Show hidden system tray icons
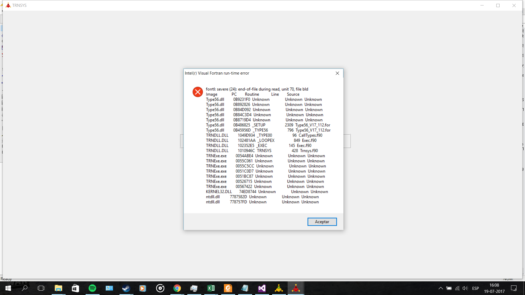 441,288
